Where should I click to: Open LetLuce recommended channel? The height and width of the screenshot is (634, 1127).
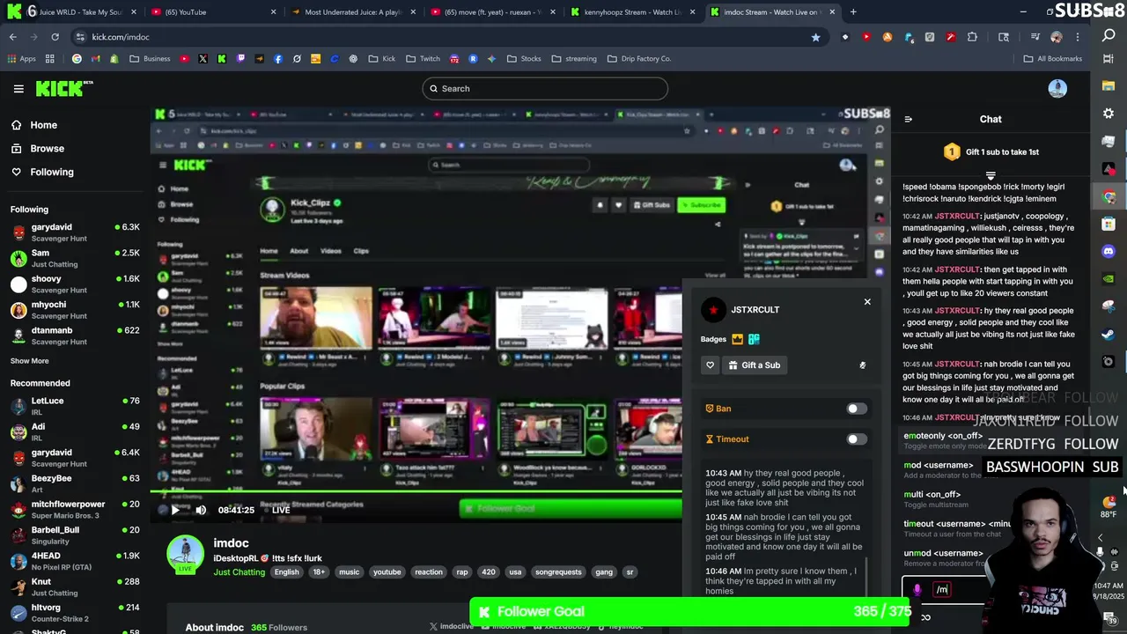point(75,406)
